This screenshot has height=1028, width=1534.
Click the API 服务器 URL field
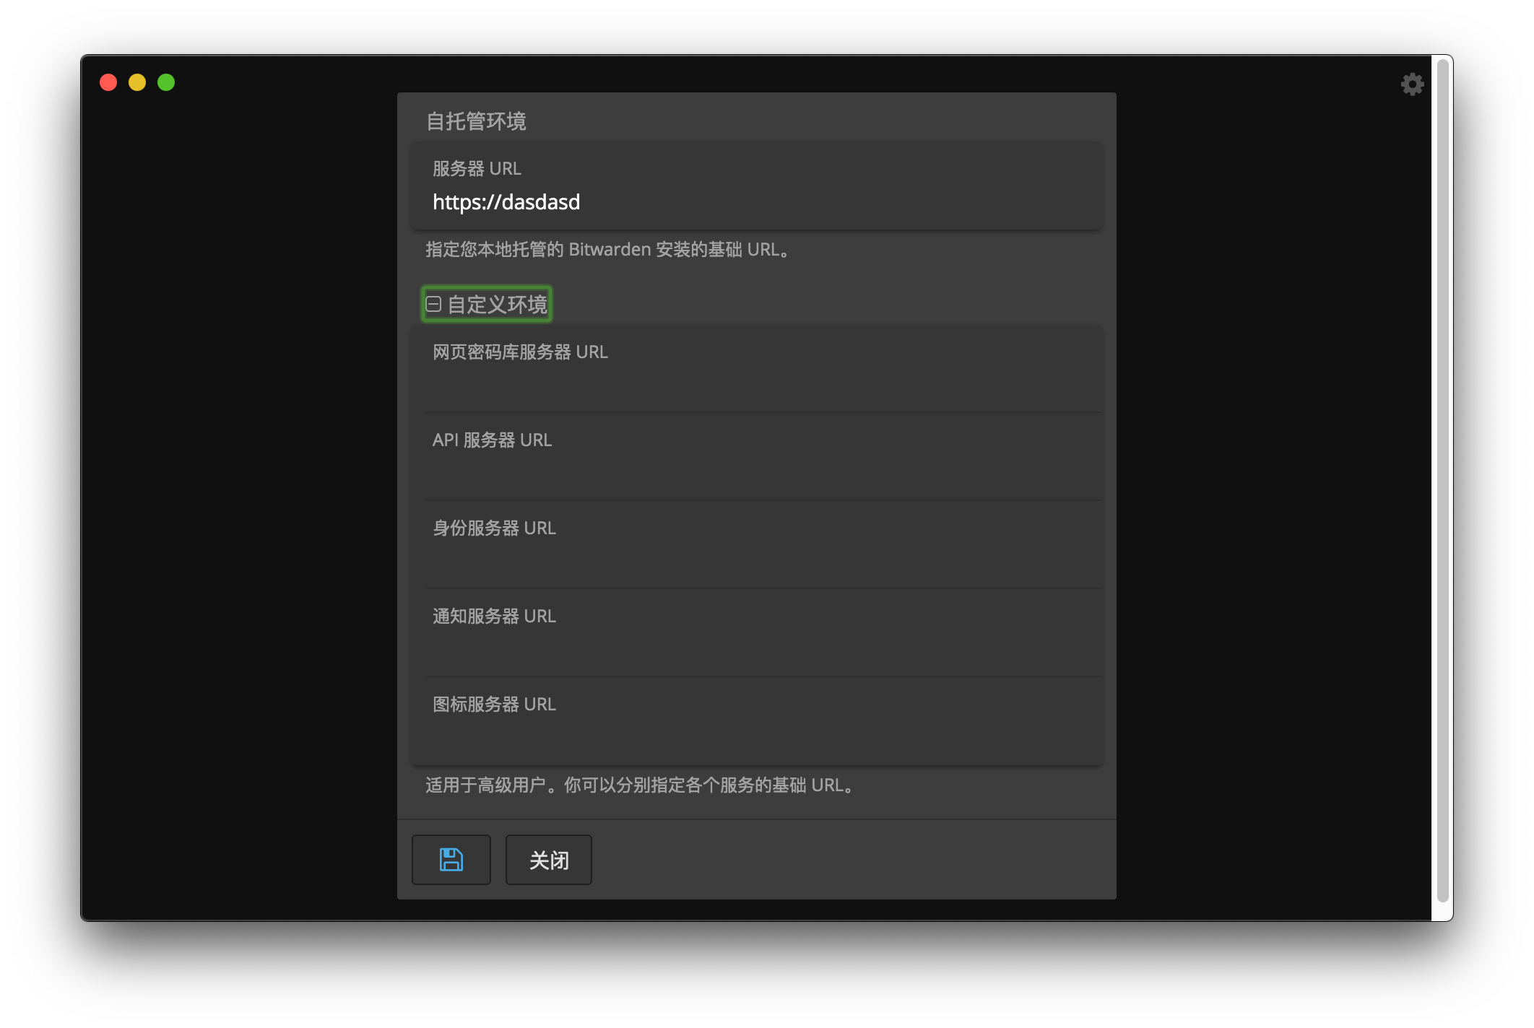(757, 457)
